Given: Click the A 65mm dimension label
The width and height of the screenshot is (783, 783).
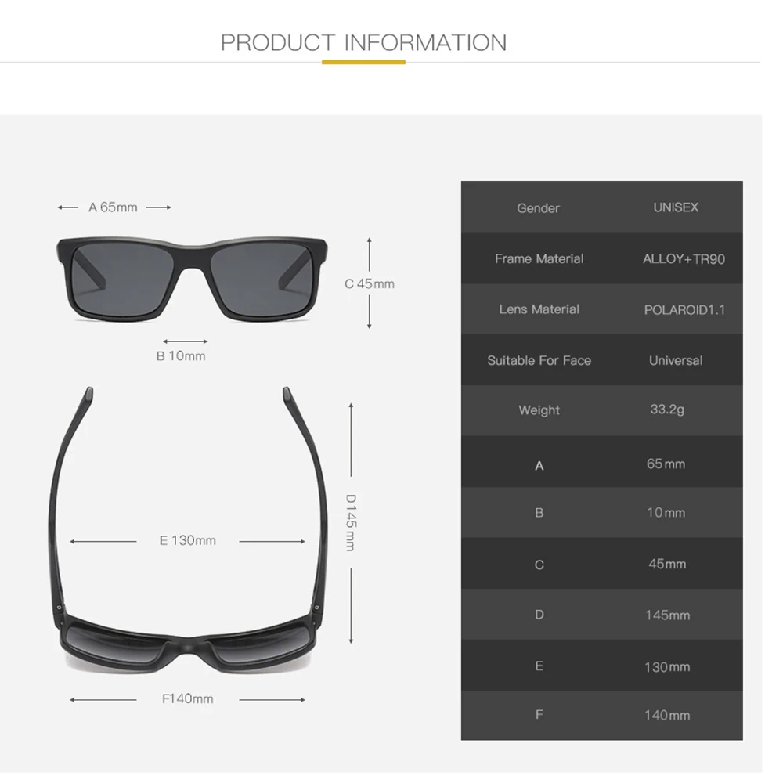Looking at the screenshot, I should click(x=113, y=207).
